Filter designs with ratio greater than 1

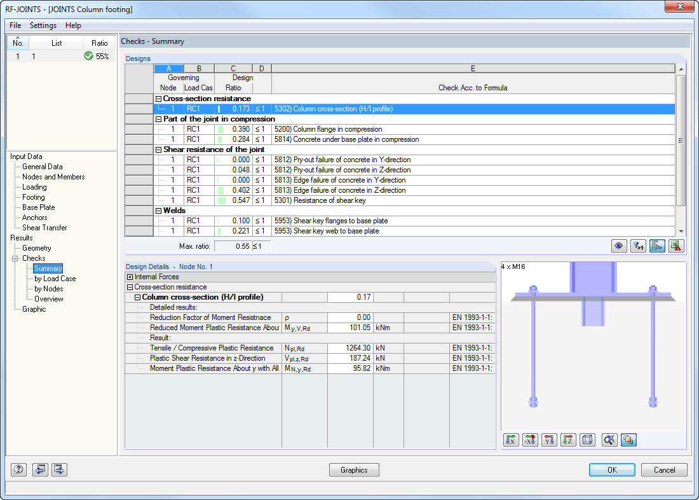click(x=638, y=246)
